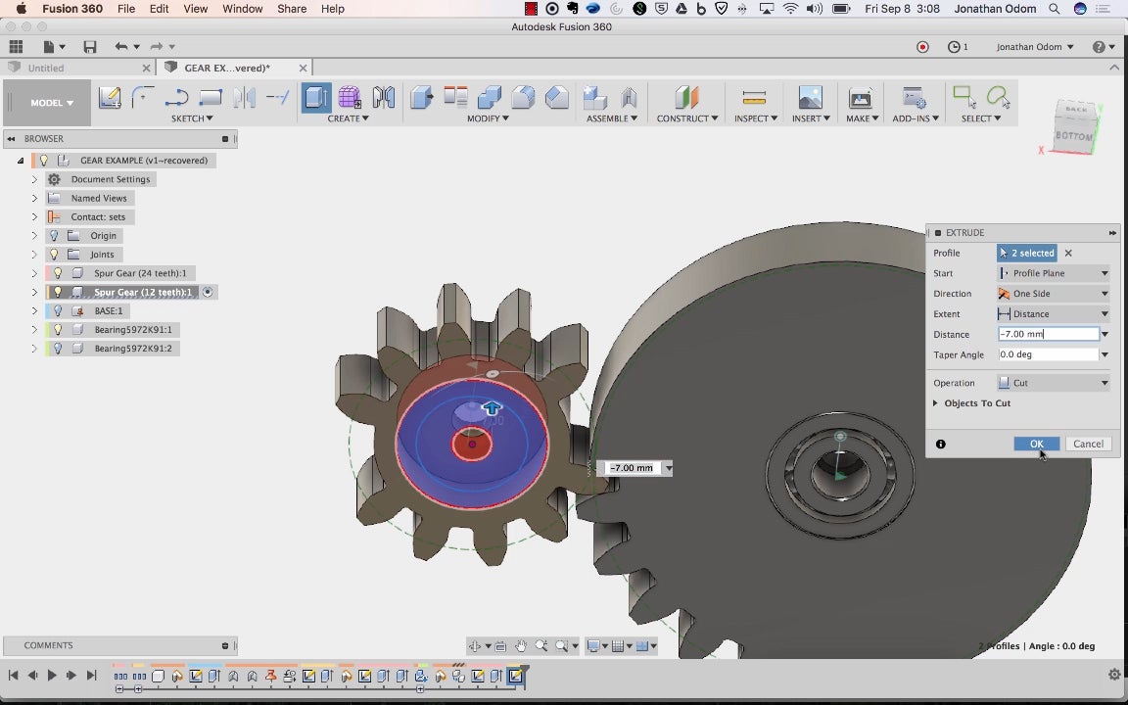Viewport: 1128px width, 705px height.
Task: Open the Window menu in menu bar
Action: tap(242, 9)
